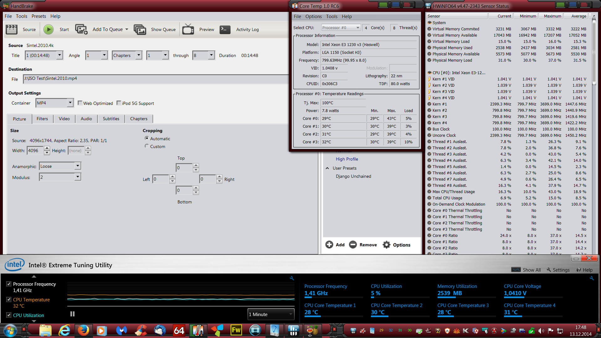Switch to Firefox in the taskbar
This screenshot has height=338, width=601.
pyautogui.click(x=83, y=330)
